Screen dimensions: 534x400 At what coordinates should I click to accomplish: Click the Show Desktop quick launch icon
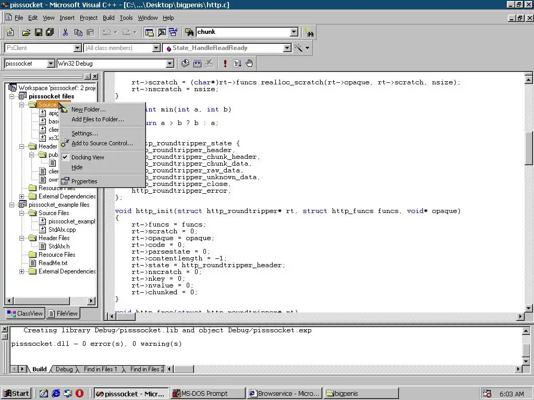(x=44, y=394)
